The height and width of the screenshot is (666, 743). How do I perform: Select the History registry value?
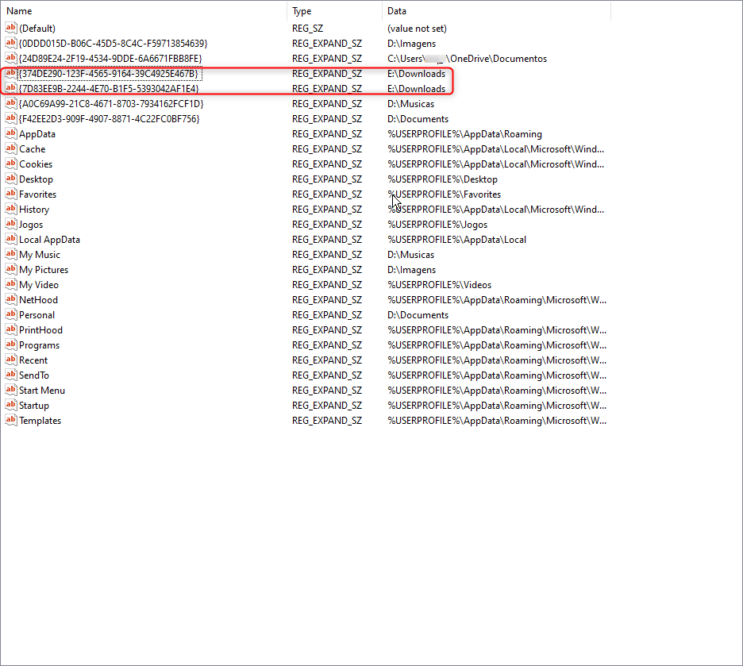click(35, 209)
